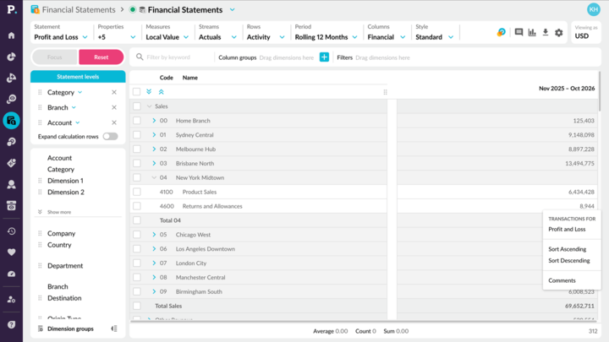The width and height of the screenshot is (609, 342).
Task: Check the Product Sales row checkbox
Action: coord(137,192)
